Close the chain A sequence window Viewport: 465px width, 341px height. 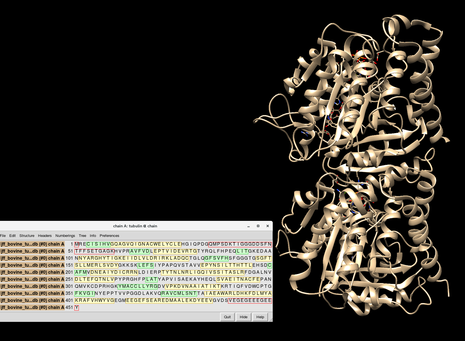click(268, 226)
